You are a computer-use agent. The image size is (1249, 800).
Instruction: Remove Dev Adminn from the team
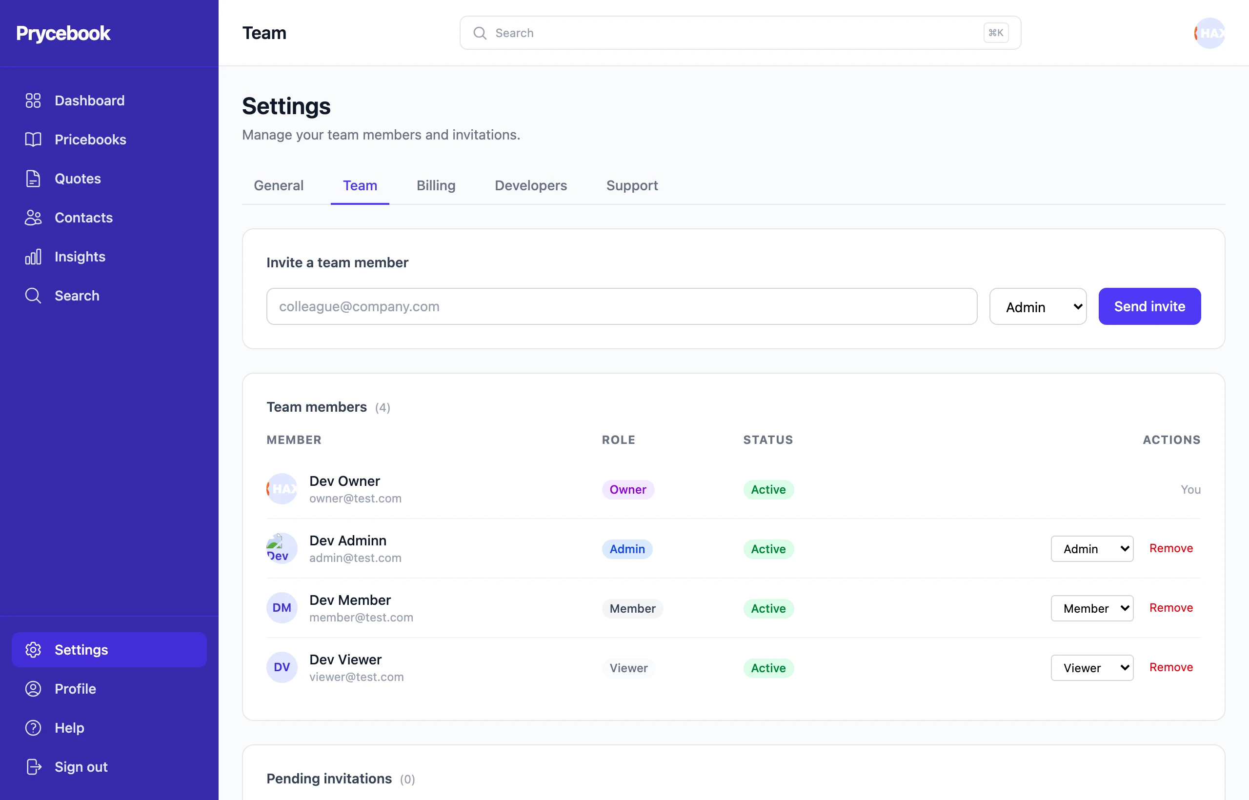click(x=1170, y=548)
